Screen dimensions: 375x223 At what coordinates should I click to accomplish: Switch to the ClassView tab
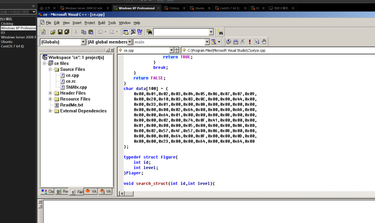(x=47, y=192)
